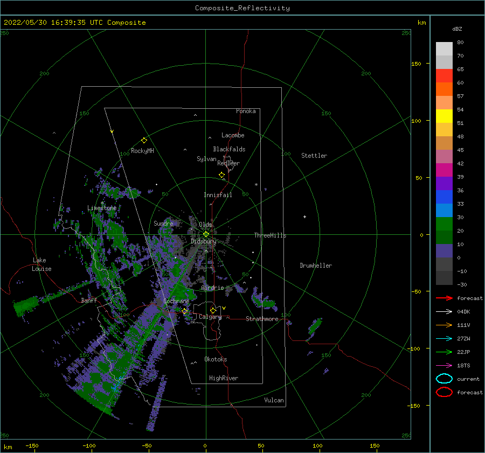Screen dimensions: 485x453
Task: Click the Banff town label
Action: coord(89,301)
